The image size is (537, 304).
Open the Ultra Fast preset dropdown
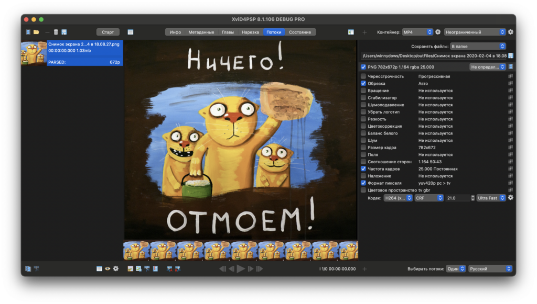pos(491,198)
